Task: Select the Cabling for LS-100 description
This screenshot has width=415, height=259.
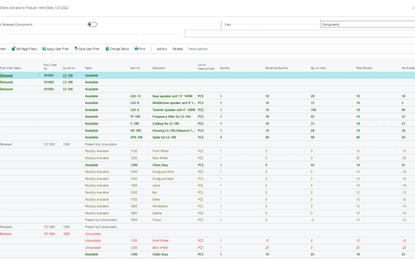Action: (x=165, y=124)
